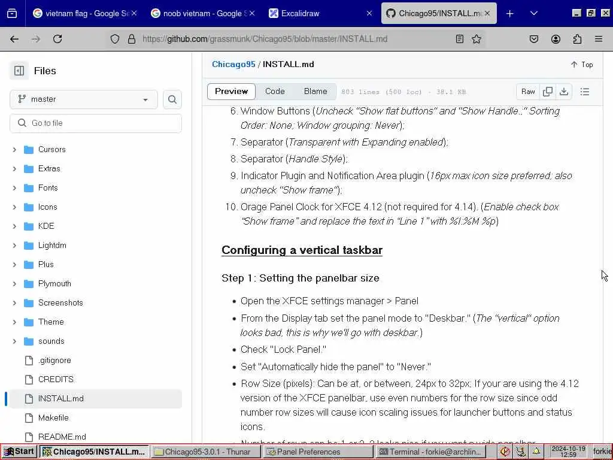Expand the Plus folder
Viewport: 613px width, 460px height.
click(14, 264)
